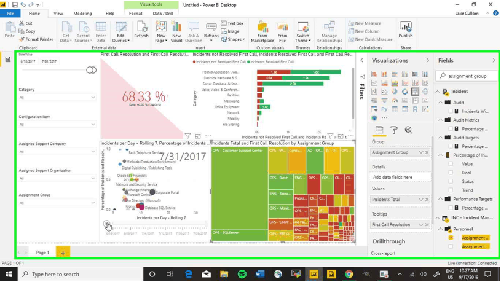Image resolution: width=501 pixels, height=282 pixels.
Task: Insert a Text box
Action: tap(232, 23)
